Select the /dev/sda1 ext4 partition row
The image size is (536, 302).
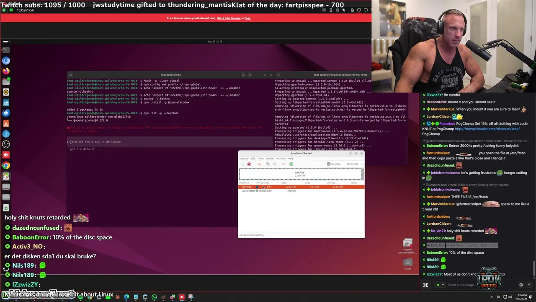301,187
